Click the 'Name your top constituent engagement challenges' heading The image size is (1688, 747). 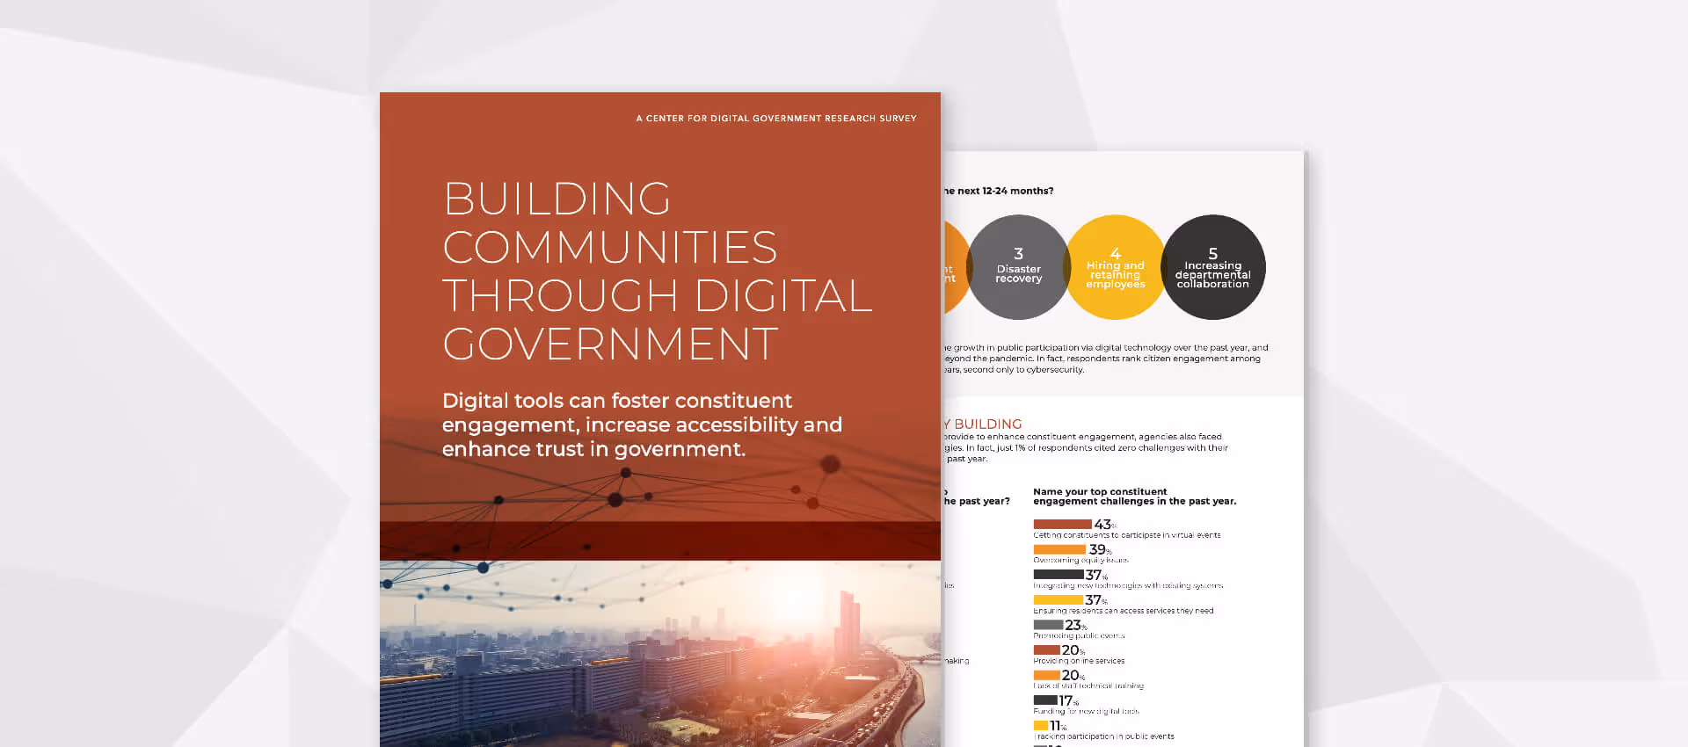pos(1134,497)
